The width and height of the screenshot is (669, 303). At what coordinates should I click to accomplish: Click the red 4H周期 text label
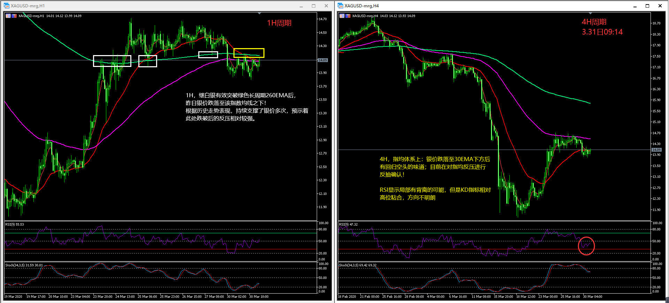(x=594, y=22)
